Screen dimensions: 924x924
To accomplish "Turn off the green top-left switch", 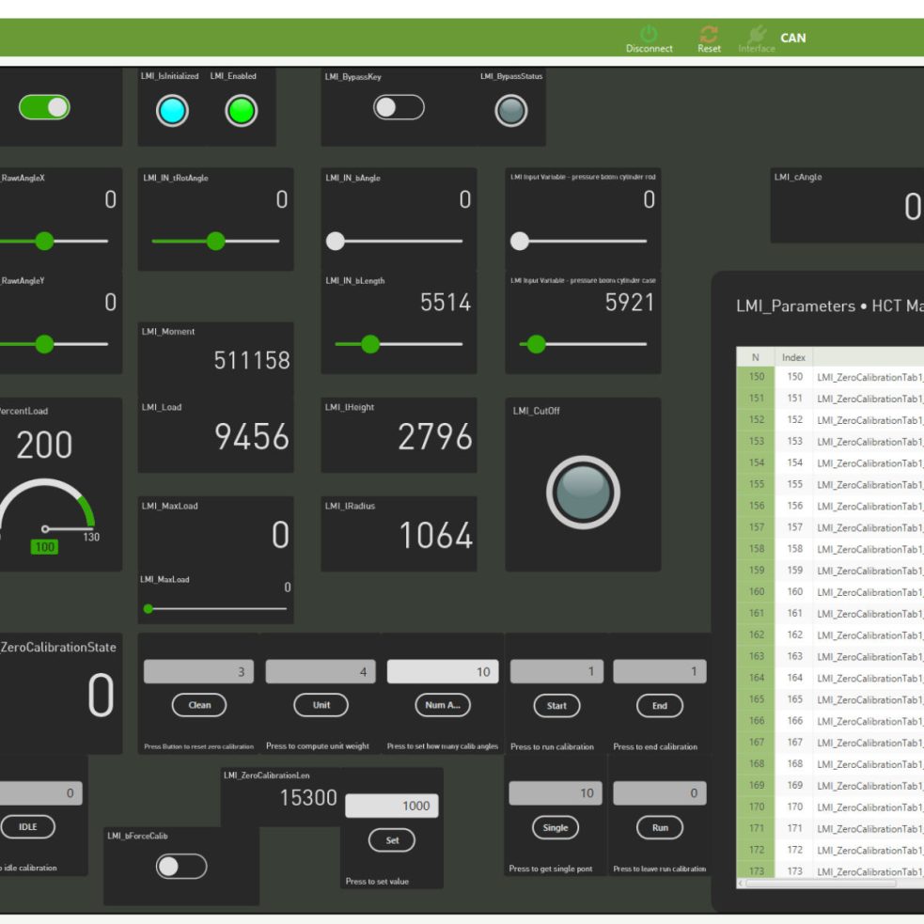I will pyautogui.click(x=44, y=107).
